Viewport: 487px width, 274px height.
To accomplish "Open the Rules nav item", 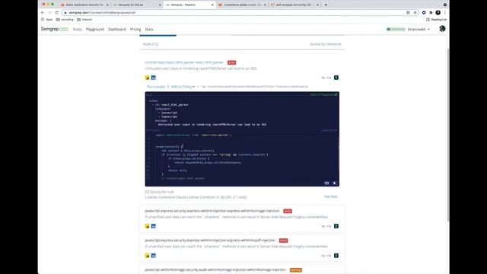I will point(78,29).
